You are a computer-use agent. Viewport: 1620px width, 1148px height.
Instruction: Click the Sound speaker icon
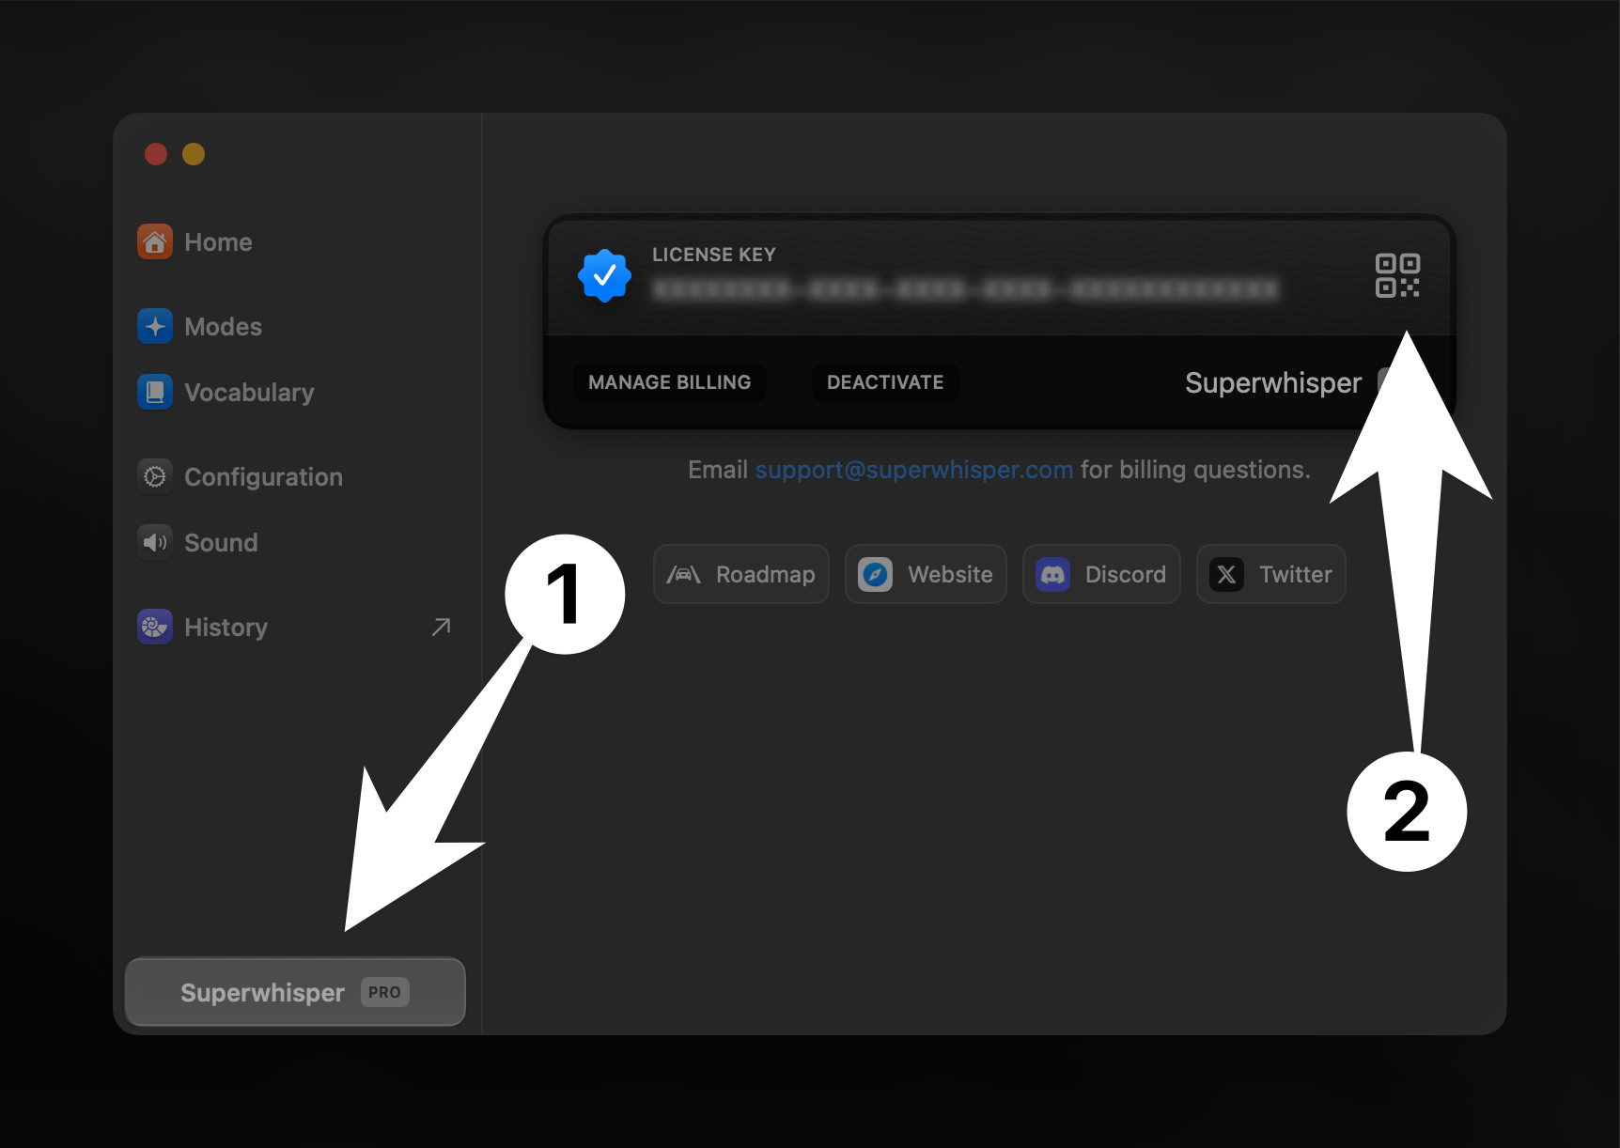click(x=155, y=543)
